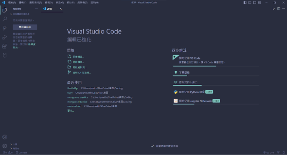Toggle secondary side bar layout icon
This screenshot has height=155, width=287.
[255, 3]
